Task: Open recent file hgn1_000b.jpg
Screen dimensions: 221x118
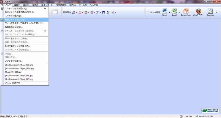Action: click(25, 69)
